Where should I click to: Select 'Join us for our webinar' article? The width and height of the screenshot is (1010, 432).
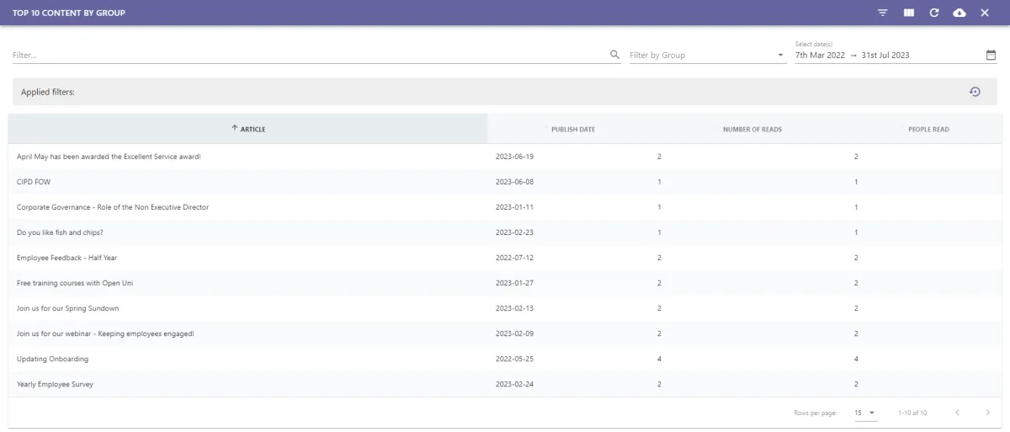coord(105,333)
